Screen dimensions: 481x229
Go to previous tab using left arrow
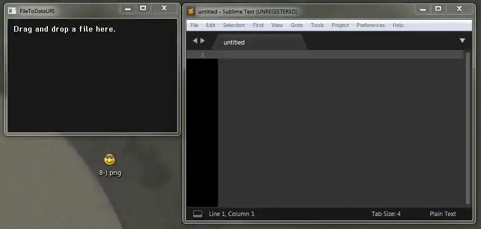[195, 41]
